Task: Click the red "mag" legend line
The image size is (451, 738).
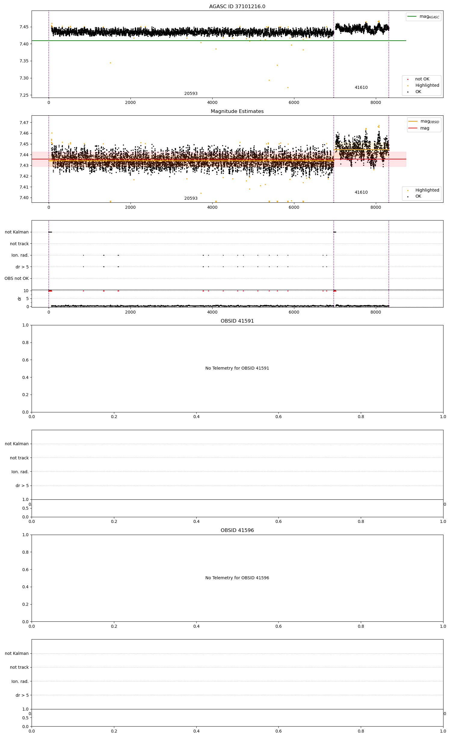Action: (x=413, y=128)
